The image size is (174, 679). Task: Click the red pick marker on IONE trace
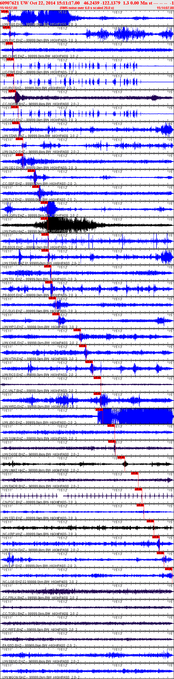[x=77, y=330]
